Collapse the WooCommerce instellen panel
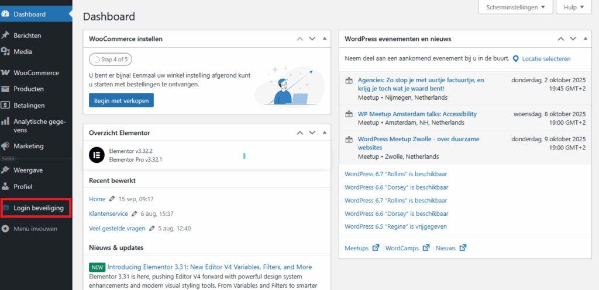599x290 pixels. point(325,39)
